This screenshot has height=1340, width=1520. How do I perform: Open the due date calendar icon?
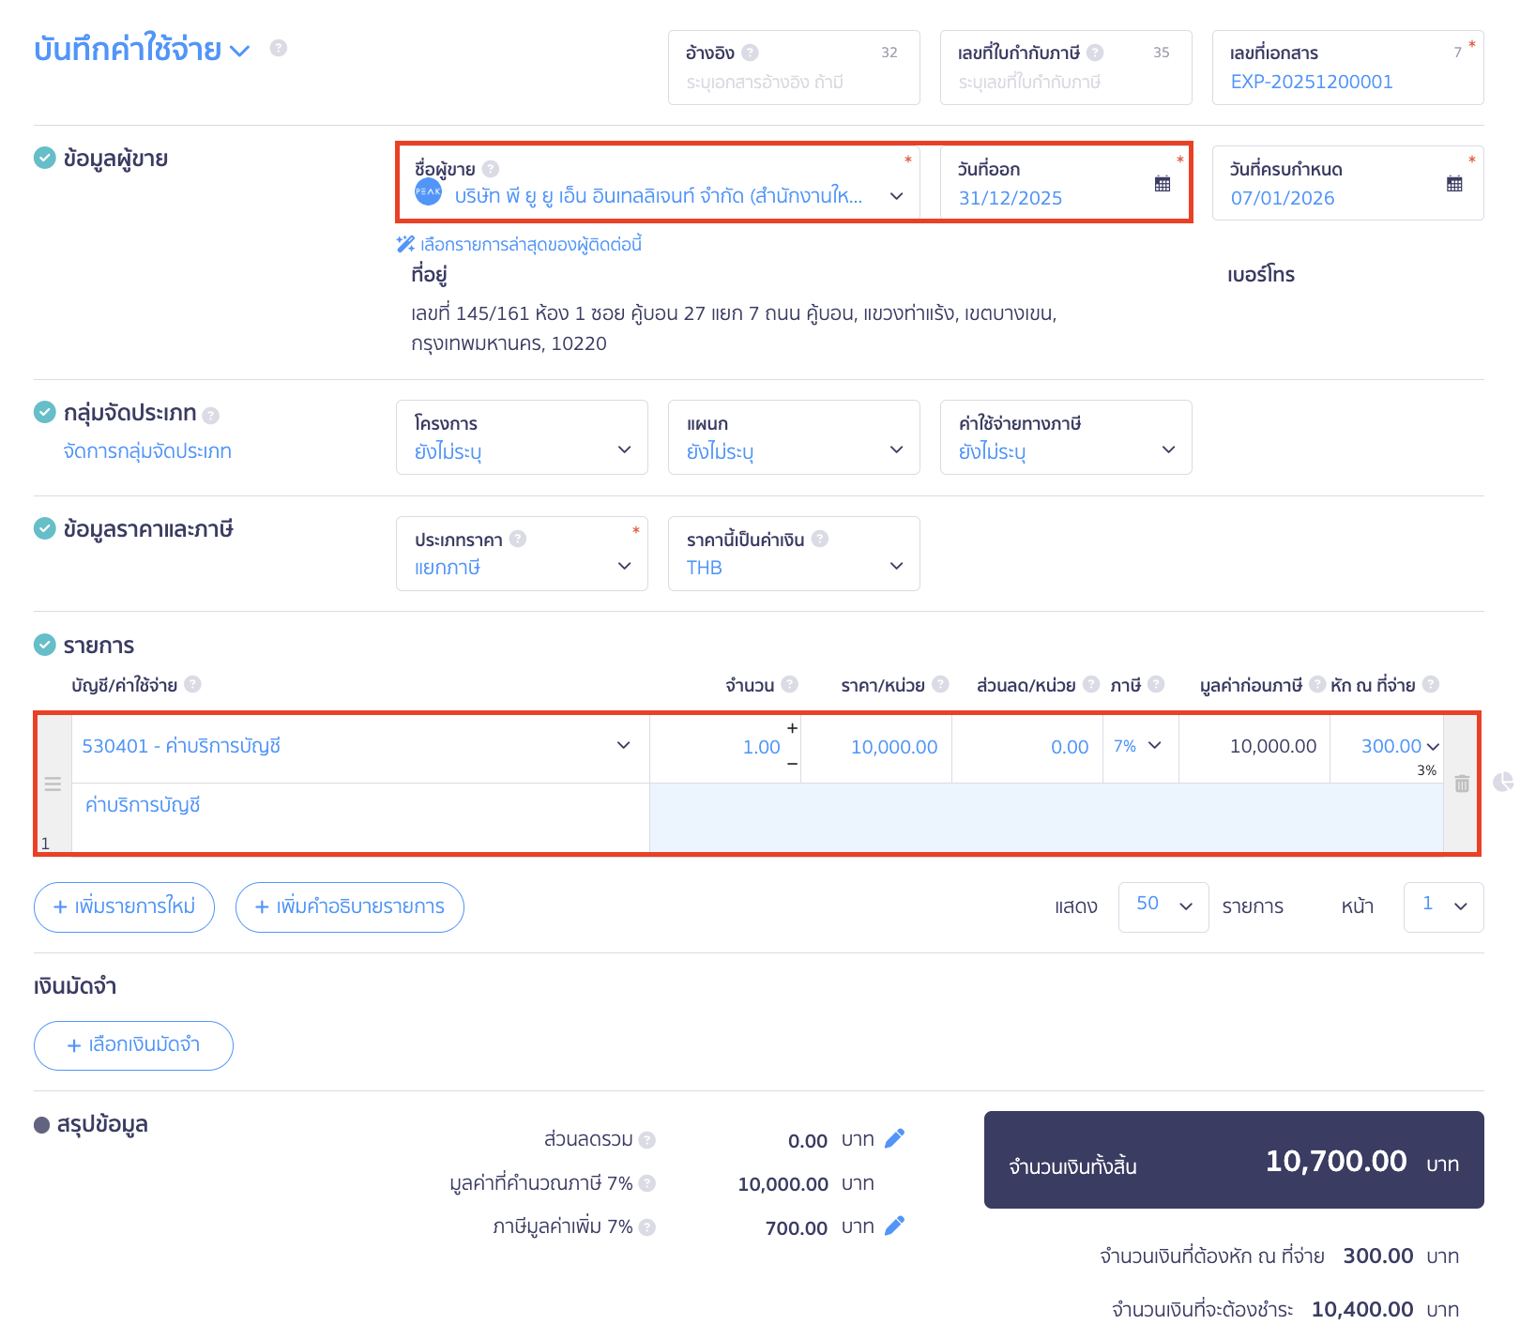[1454, 184]
